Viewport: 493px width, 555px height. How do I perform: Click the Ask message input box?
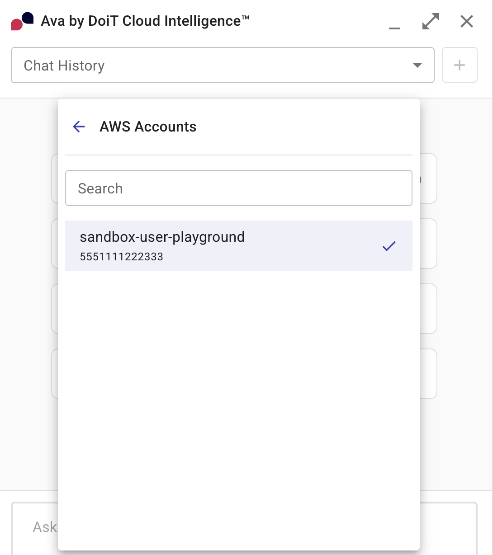(x=244, y=528)
